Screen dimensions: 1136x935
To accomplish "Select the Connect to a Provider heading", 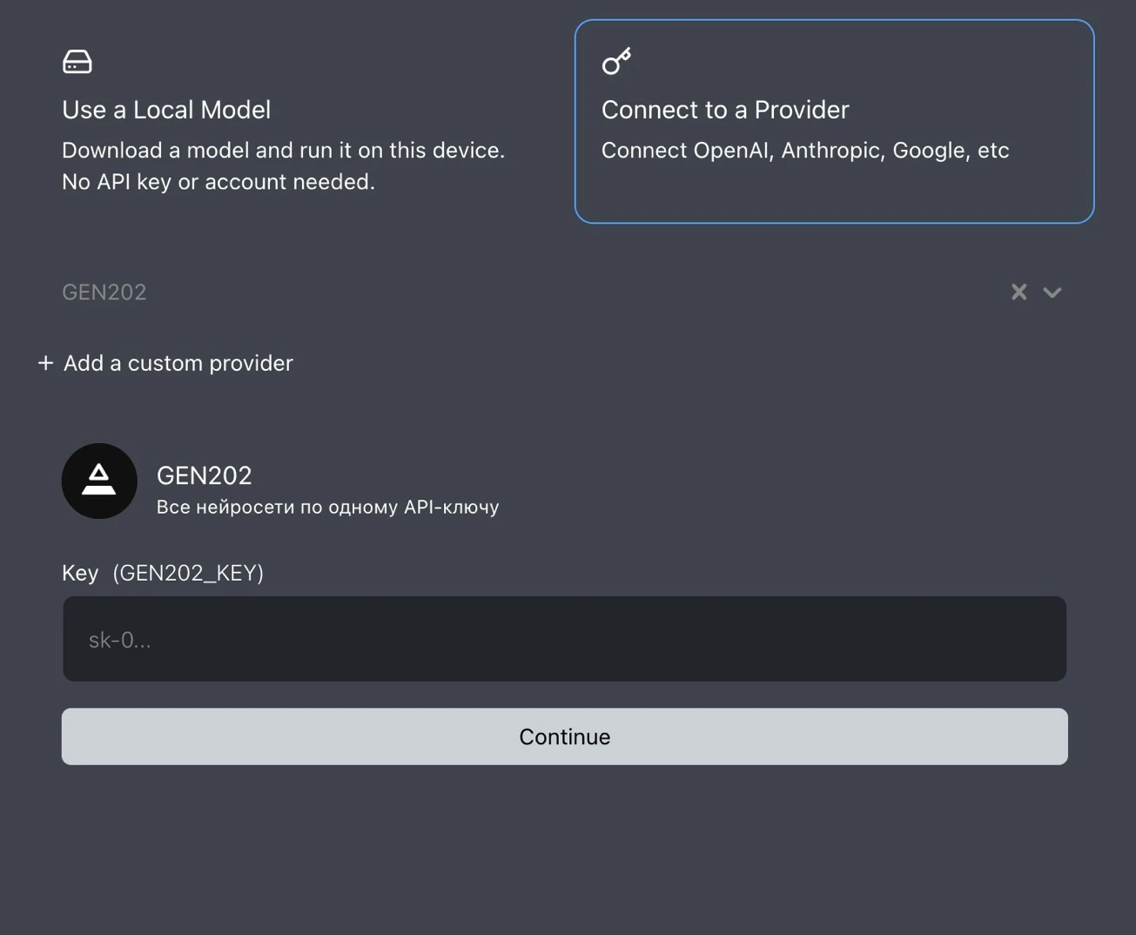I will 725,110.
